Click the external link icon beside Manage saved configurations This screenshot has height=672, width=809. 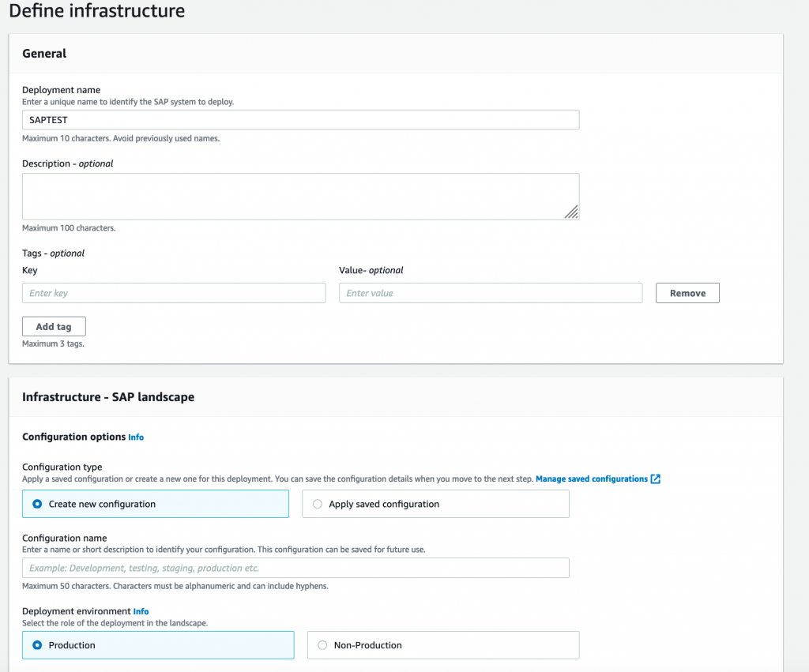[655, 479]
